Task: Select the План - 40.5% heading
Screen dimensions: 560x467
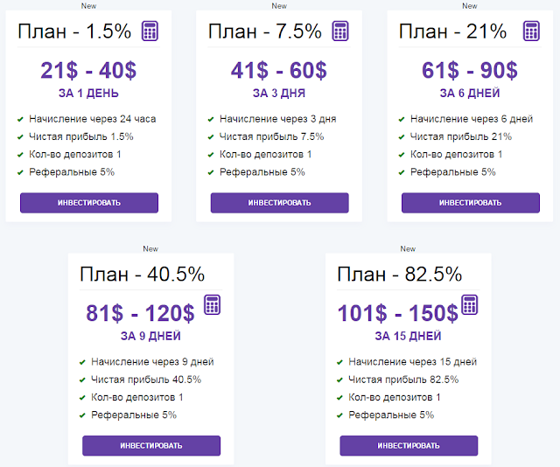Action: pos(142,275)
